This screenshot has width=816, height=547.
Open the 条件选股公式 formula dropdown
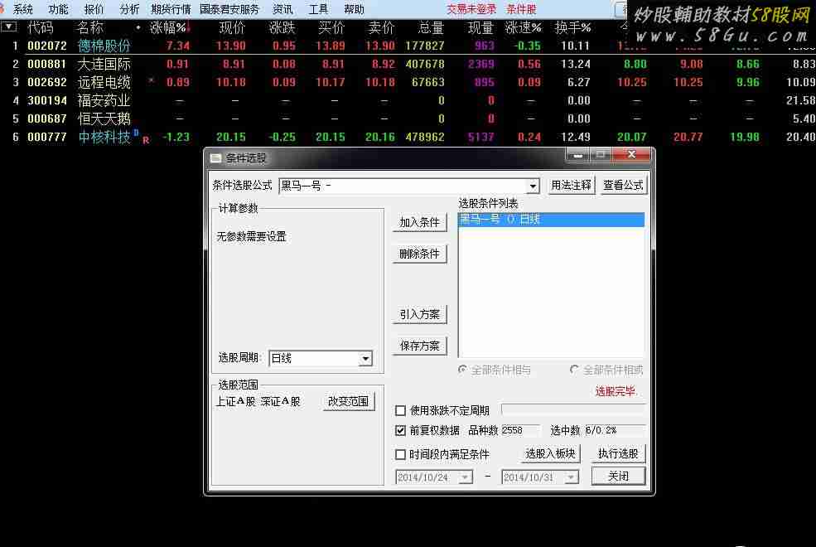point(533,186)
